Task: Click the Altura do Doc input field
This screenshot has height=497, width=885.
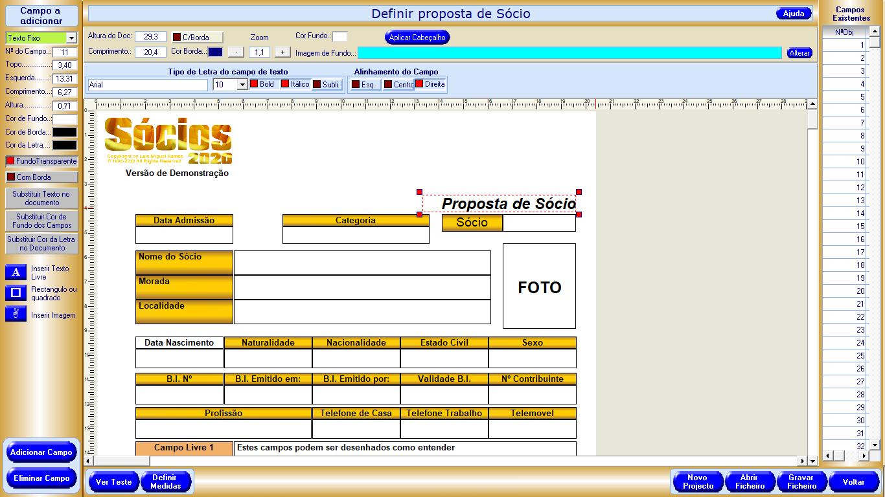Action: click(150, 37)
